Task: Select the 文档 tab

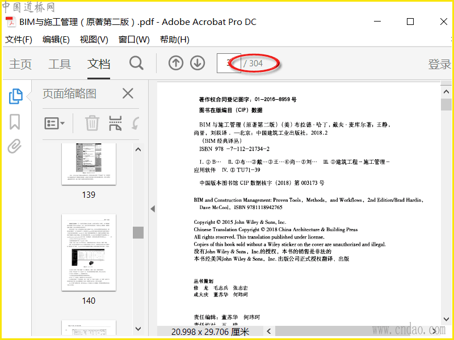Action: pos(99,64)
